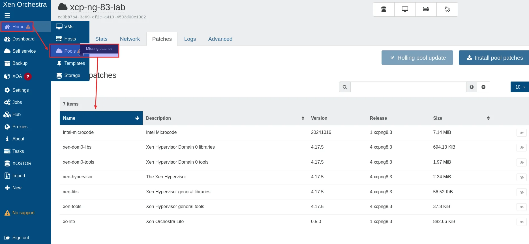The image size is (529, 244).
Task: Click the pool name xcp-ng-83-lab
Action: [97, 7]
